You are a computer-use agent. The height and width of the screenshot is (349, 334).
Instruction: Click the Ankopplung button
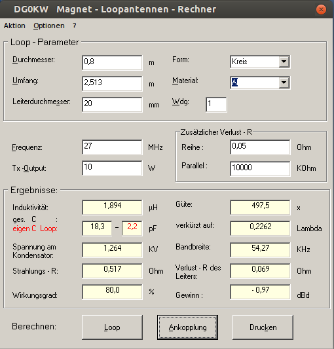click(187, 327)
